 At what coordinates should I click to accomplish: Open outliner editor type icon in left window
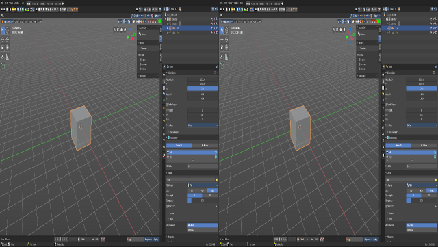pos(165,9)
